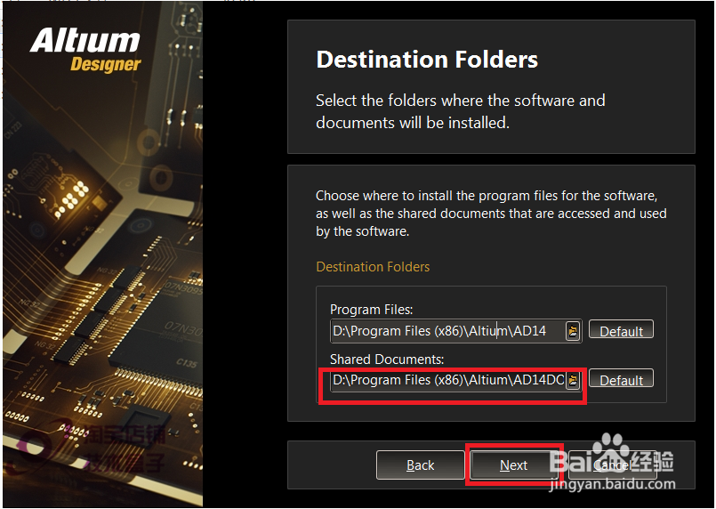Focus the Program Files path field
Image resolution: width=716 pixels, height=509 pixels.
[x=448, y=331]
